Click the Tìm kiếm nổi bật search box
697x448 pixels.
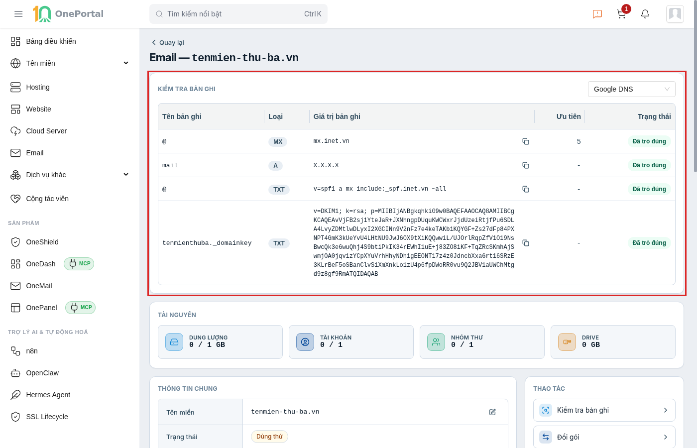[238, 14]
